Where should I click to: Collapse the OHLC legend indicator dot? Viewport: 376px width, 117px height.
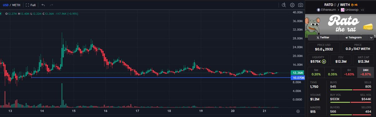tap(1, 14)
